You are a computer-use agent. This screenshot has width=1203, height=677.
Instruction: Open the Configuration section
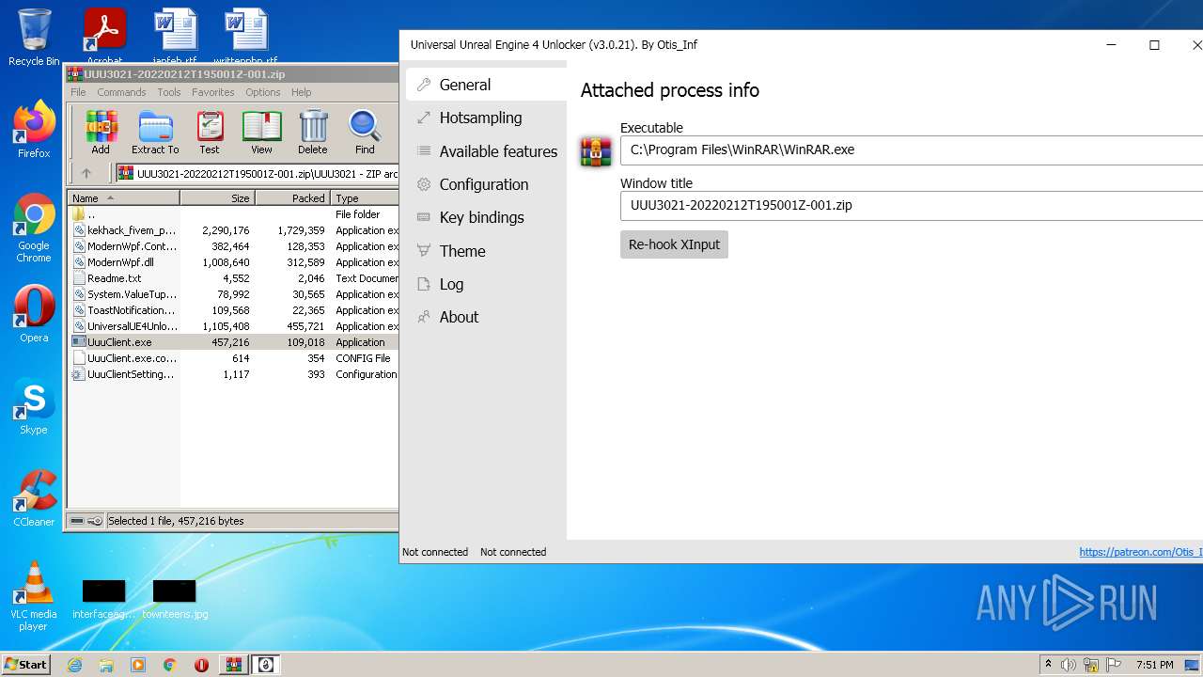coord(485,184)
